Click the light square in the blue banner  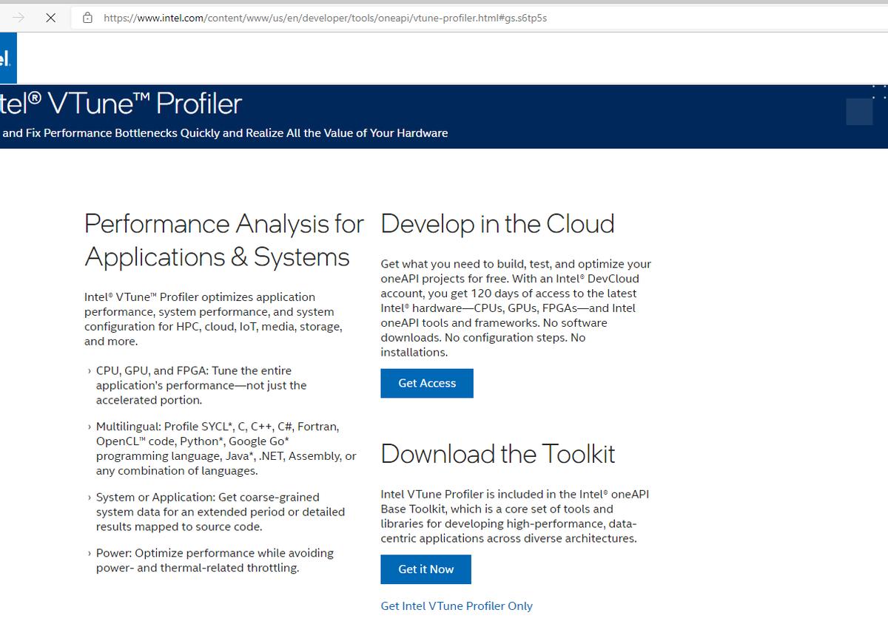click(859, 112)
